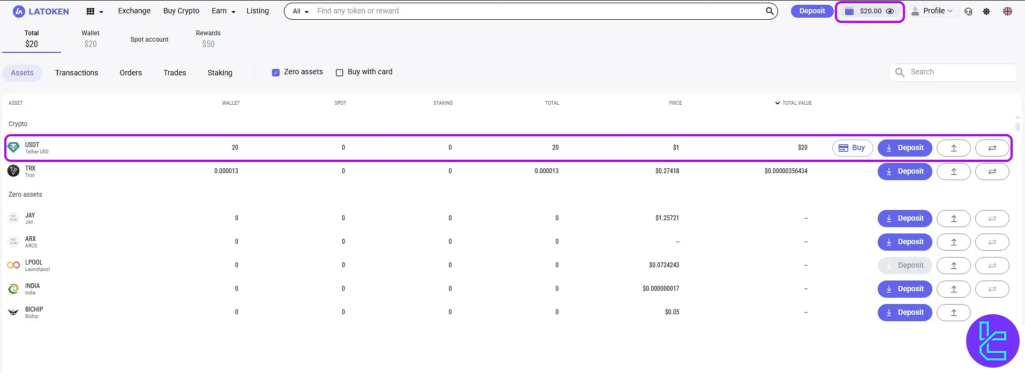Viewport: 1025px width, 373px height.
Task: Transfer USDT using the swap arrows
Action: coord(992,148)
